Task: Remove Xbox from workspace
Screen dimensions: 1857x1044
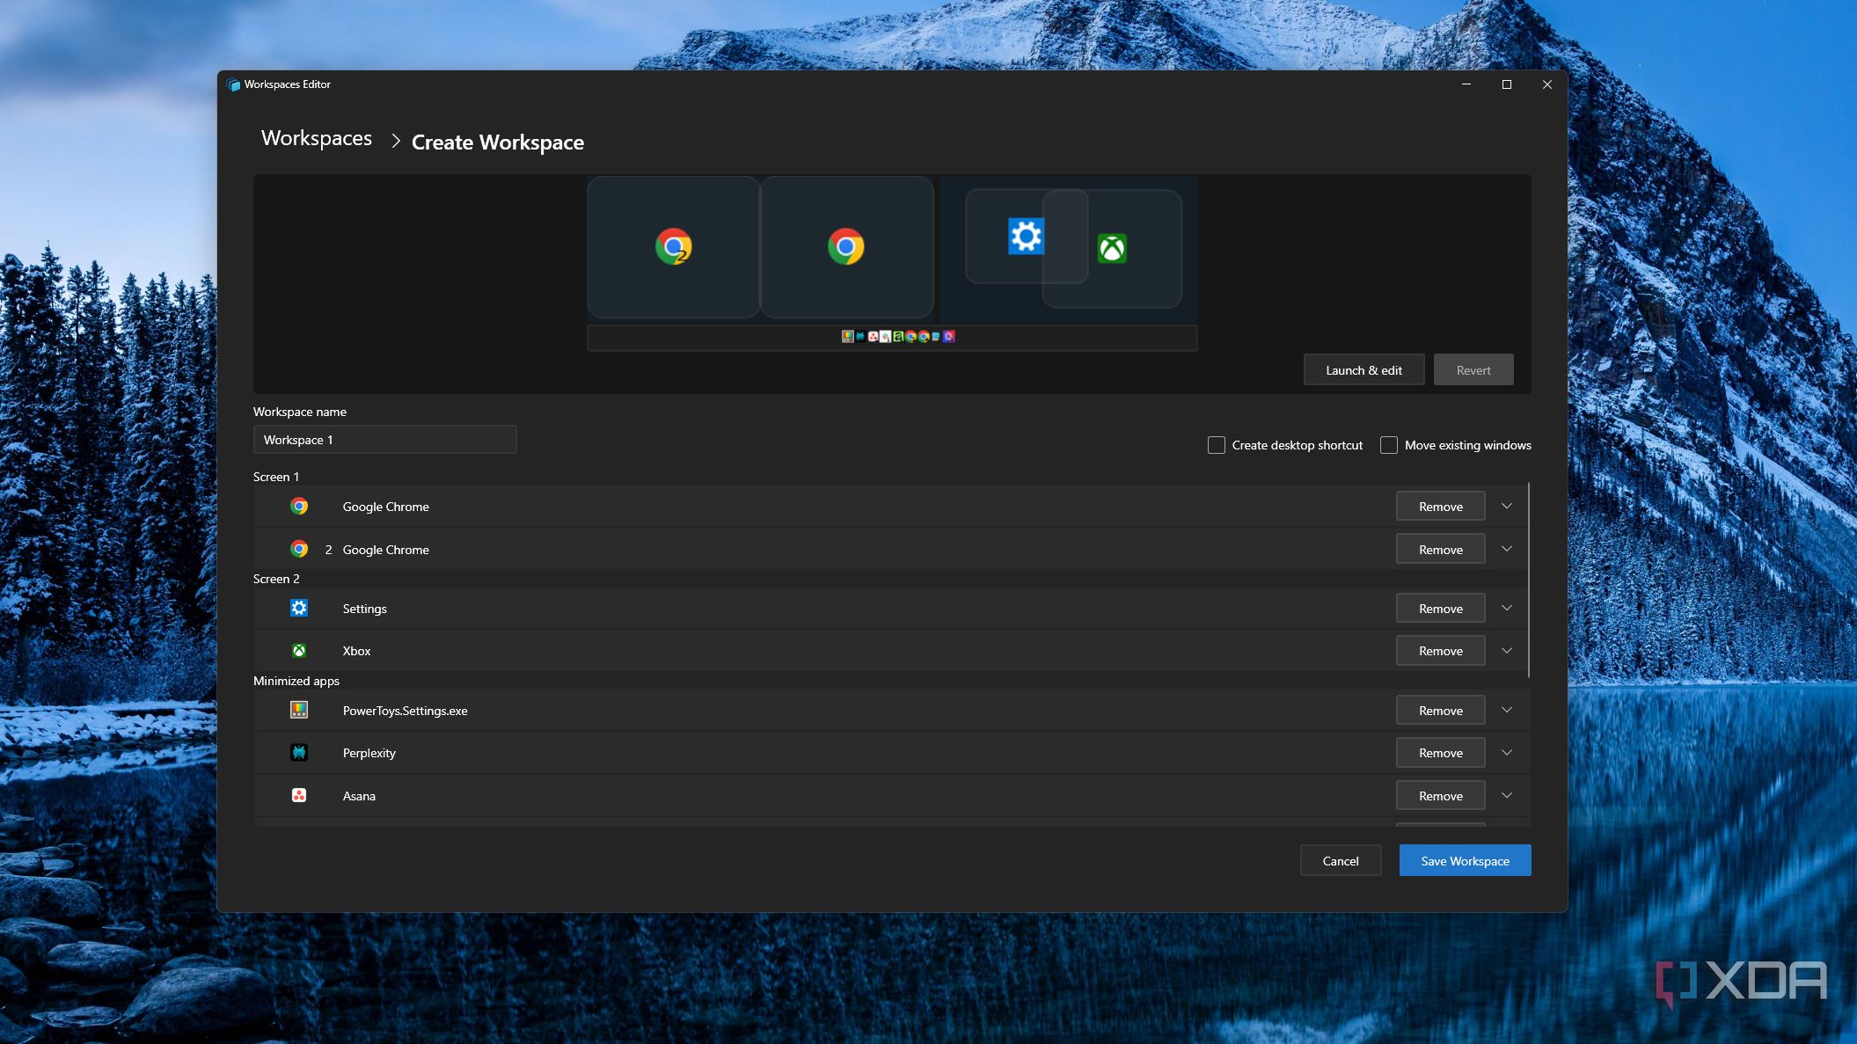Action: pos(1441,651)
